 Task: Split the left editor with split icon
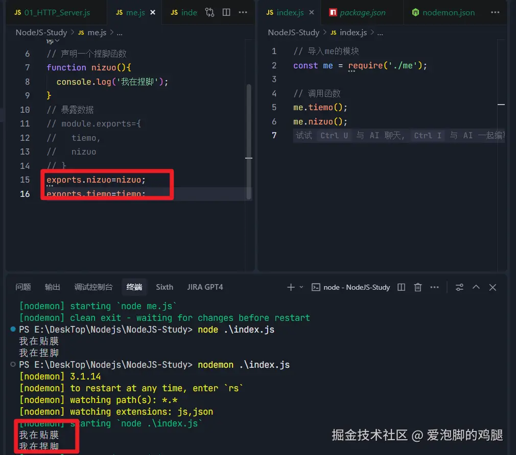(226, 12)
